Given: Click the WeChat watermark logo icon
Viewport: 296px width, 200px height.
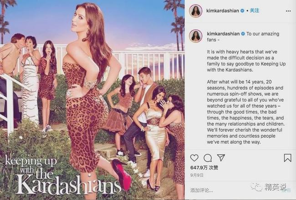Looking at the screenshot, I should click(257, 187).
